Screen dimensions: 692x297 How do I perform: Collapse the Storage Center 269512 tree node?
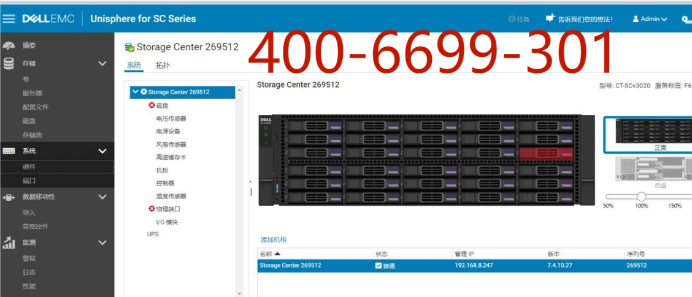click(x=135, y=92)
